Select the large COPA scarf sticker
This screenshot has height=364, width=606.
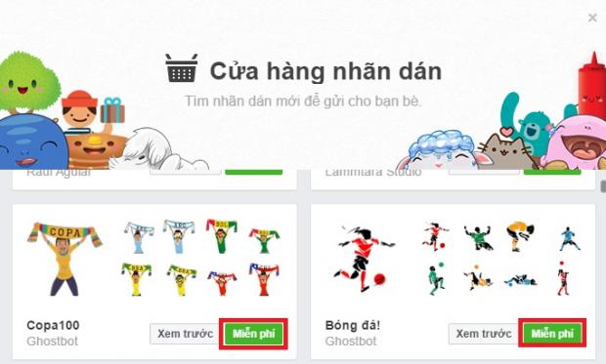(x=65, y=259)
